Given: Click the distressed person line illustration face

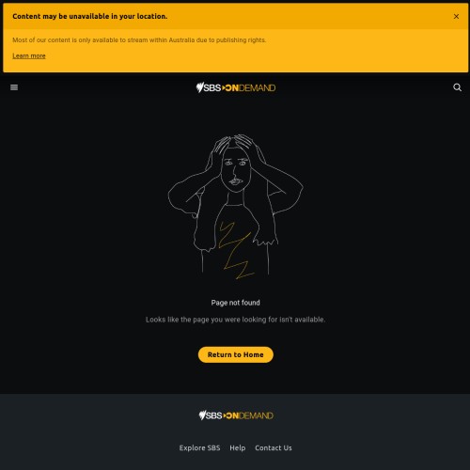Looking at the screenshot, I should [x=236, y=171].
